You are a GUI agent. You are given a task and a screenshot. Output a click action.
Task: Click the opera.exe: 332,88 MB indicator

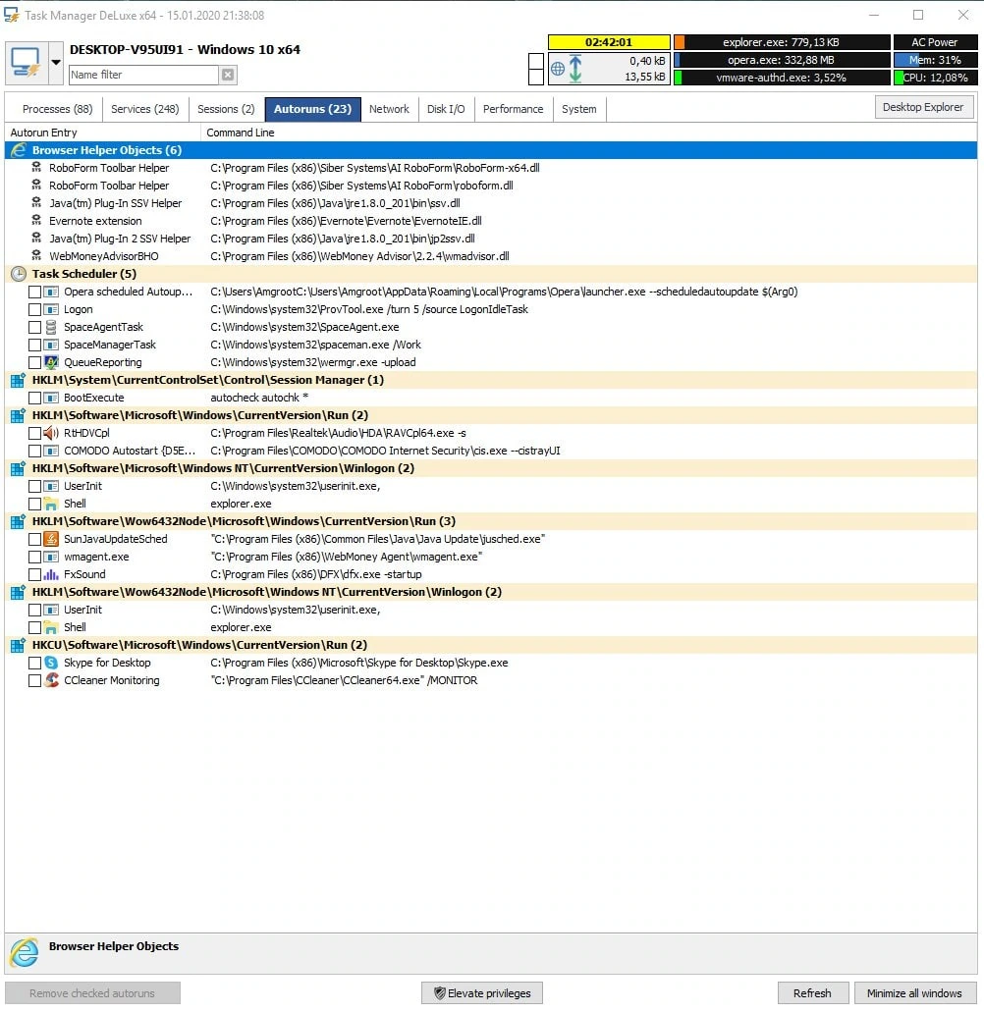(x=782, y=60)
